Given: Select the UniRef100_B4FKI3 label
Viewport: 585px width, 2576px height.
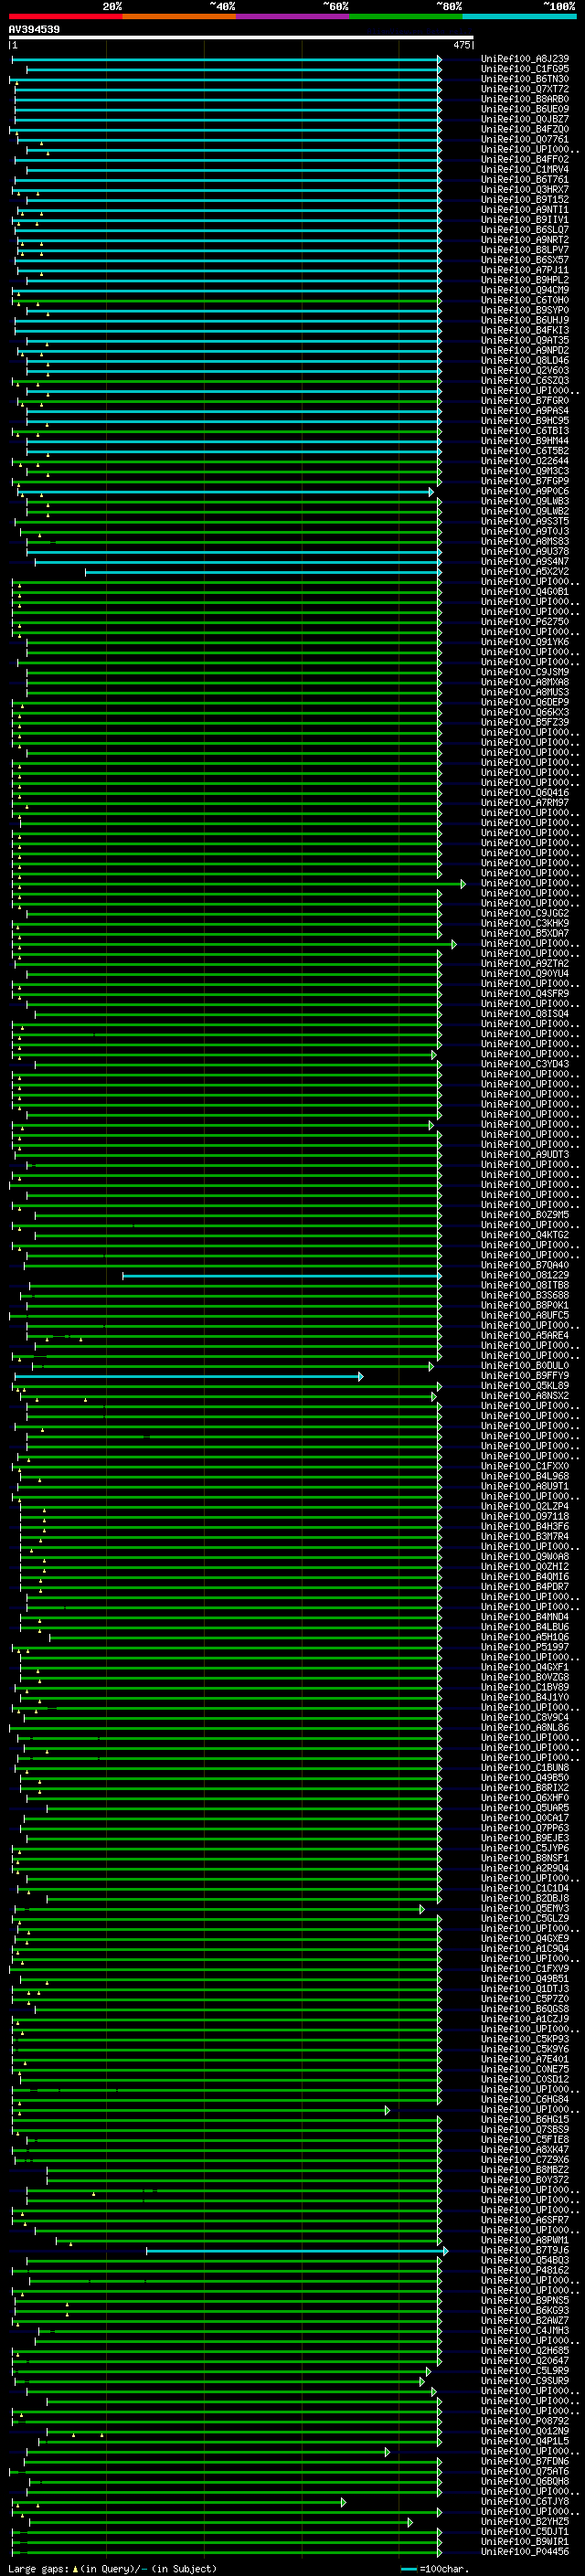Looking at the screenshot, I should 525,330.
